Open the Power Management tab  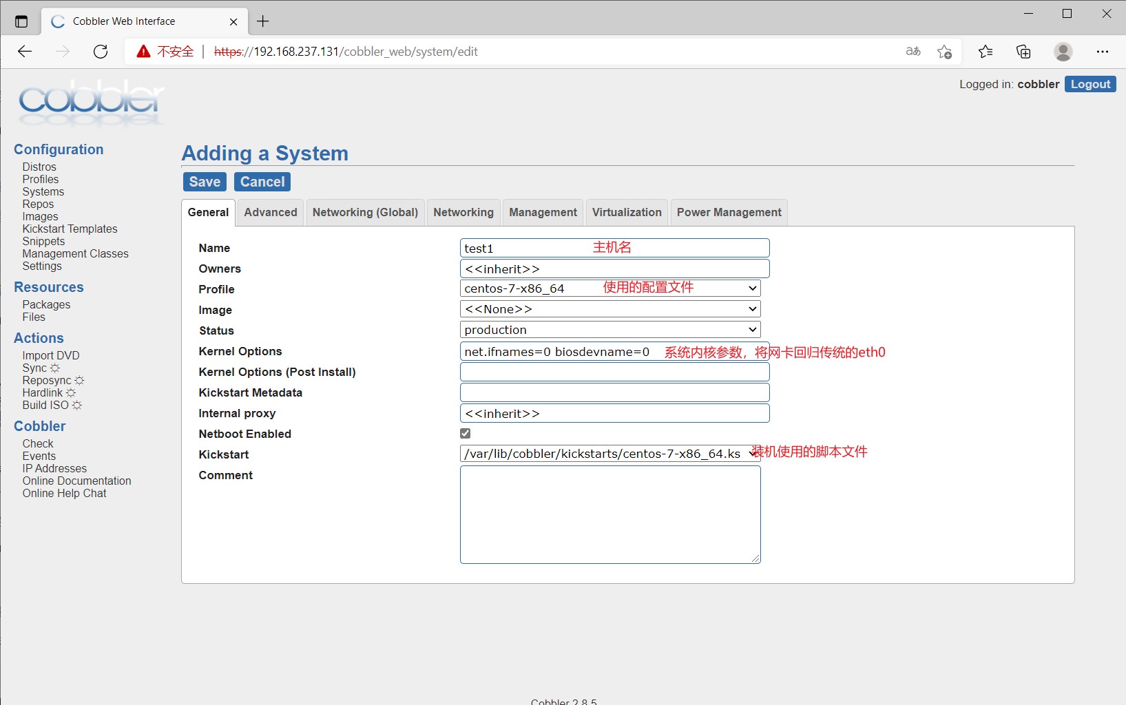[729, 213]
